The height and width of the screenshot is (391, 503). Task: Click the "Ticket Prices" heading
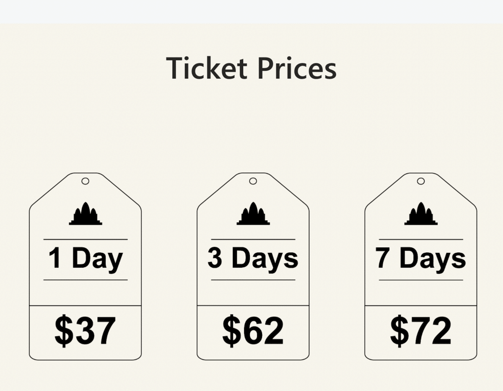coord(251,68)
